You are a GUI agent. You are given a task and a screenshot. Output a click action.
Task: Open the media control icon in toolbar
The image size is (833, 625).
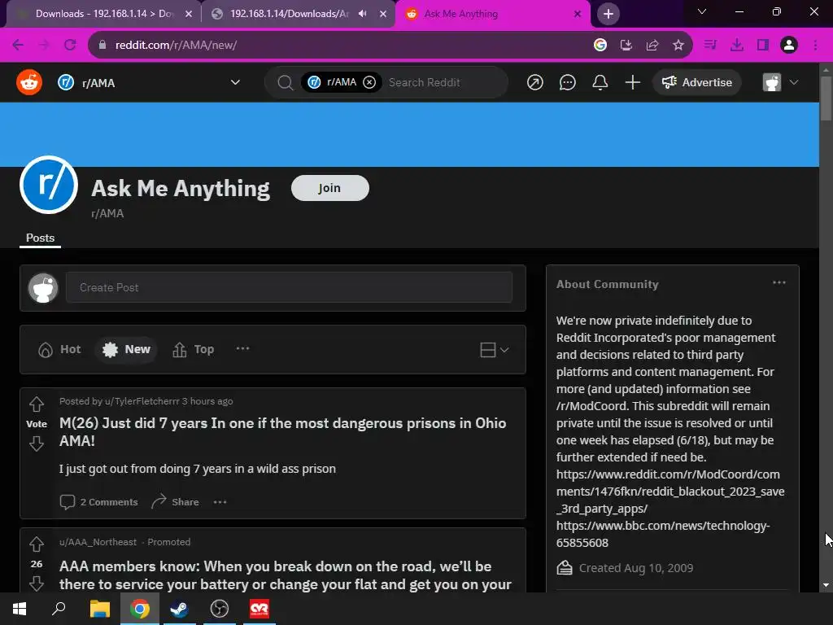pyautogui.click(x=710, y=46)
